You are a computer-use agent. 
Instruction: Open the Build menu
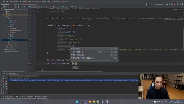coord(29,1)
